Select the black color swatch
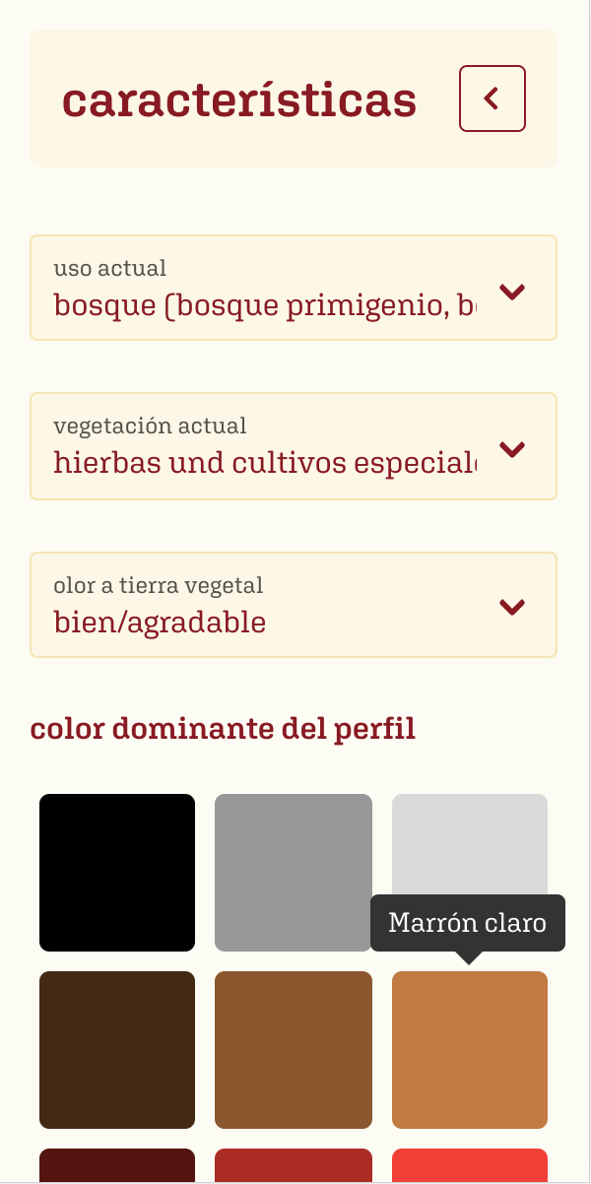The height and width of the screenshot is (1184, 591). (117, 873)
